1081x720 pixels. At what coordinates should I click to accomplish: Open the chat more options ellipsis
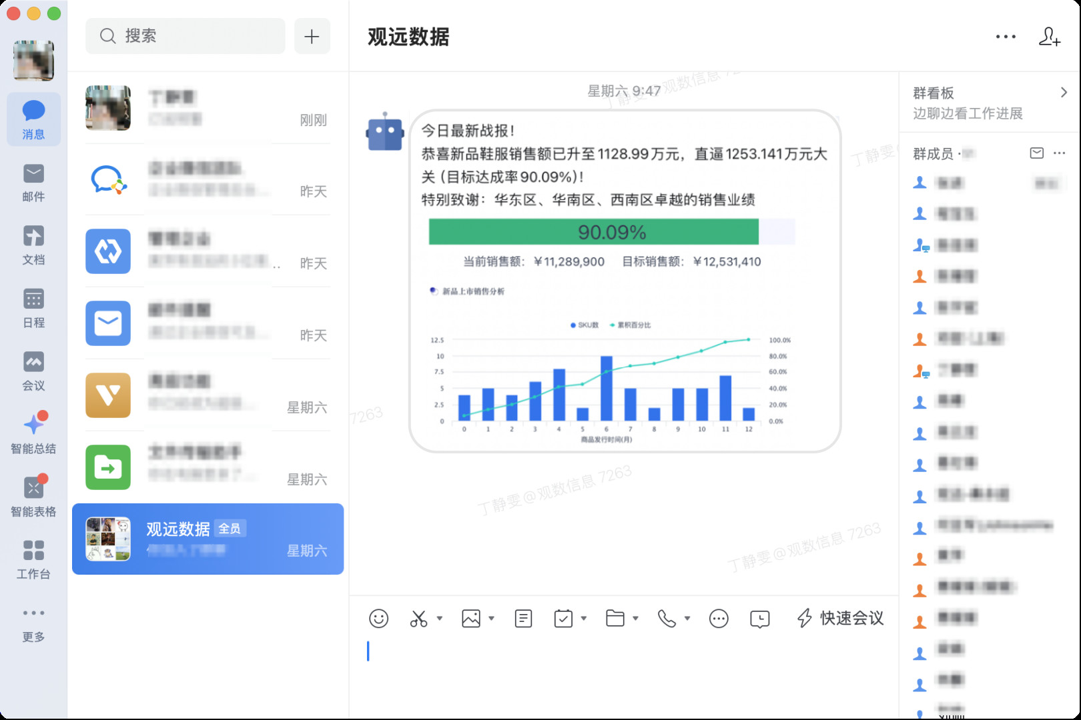[1005, 37]
